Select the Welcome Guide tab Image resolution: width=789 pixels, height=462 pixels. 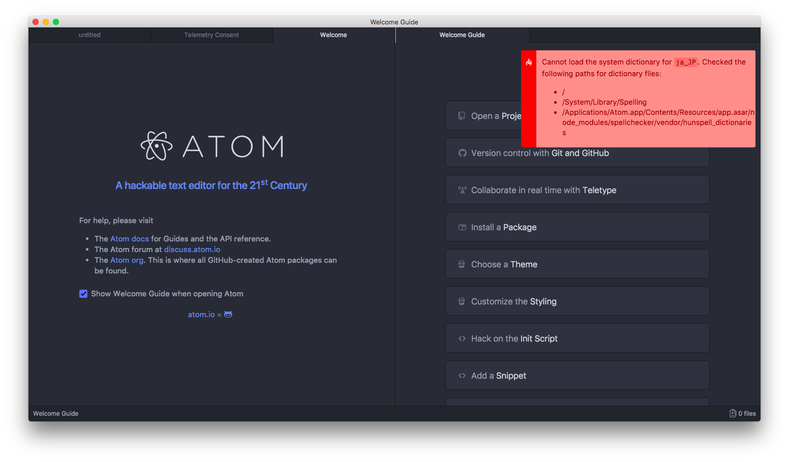click(x=462, y=35)
